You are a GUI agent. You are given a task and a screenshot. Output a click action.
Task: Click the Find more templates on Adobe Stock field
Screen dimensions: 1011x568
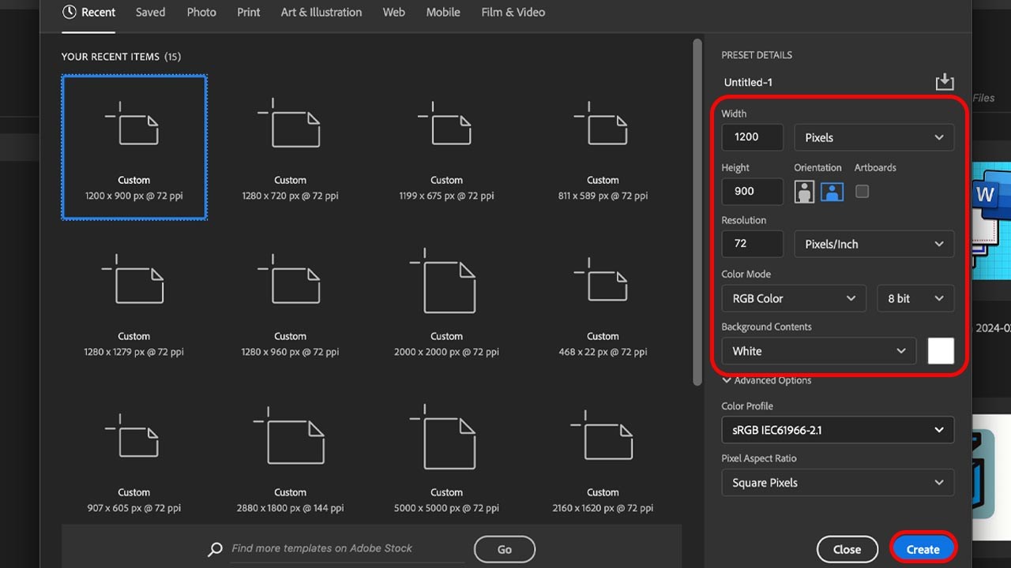point(346,549)
